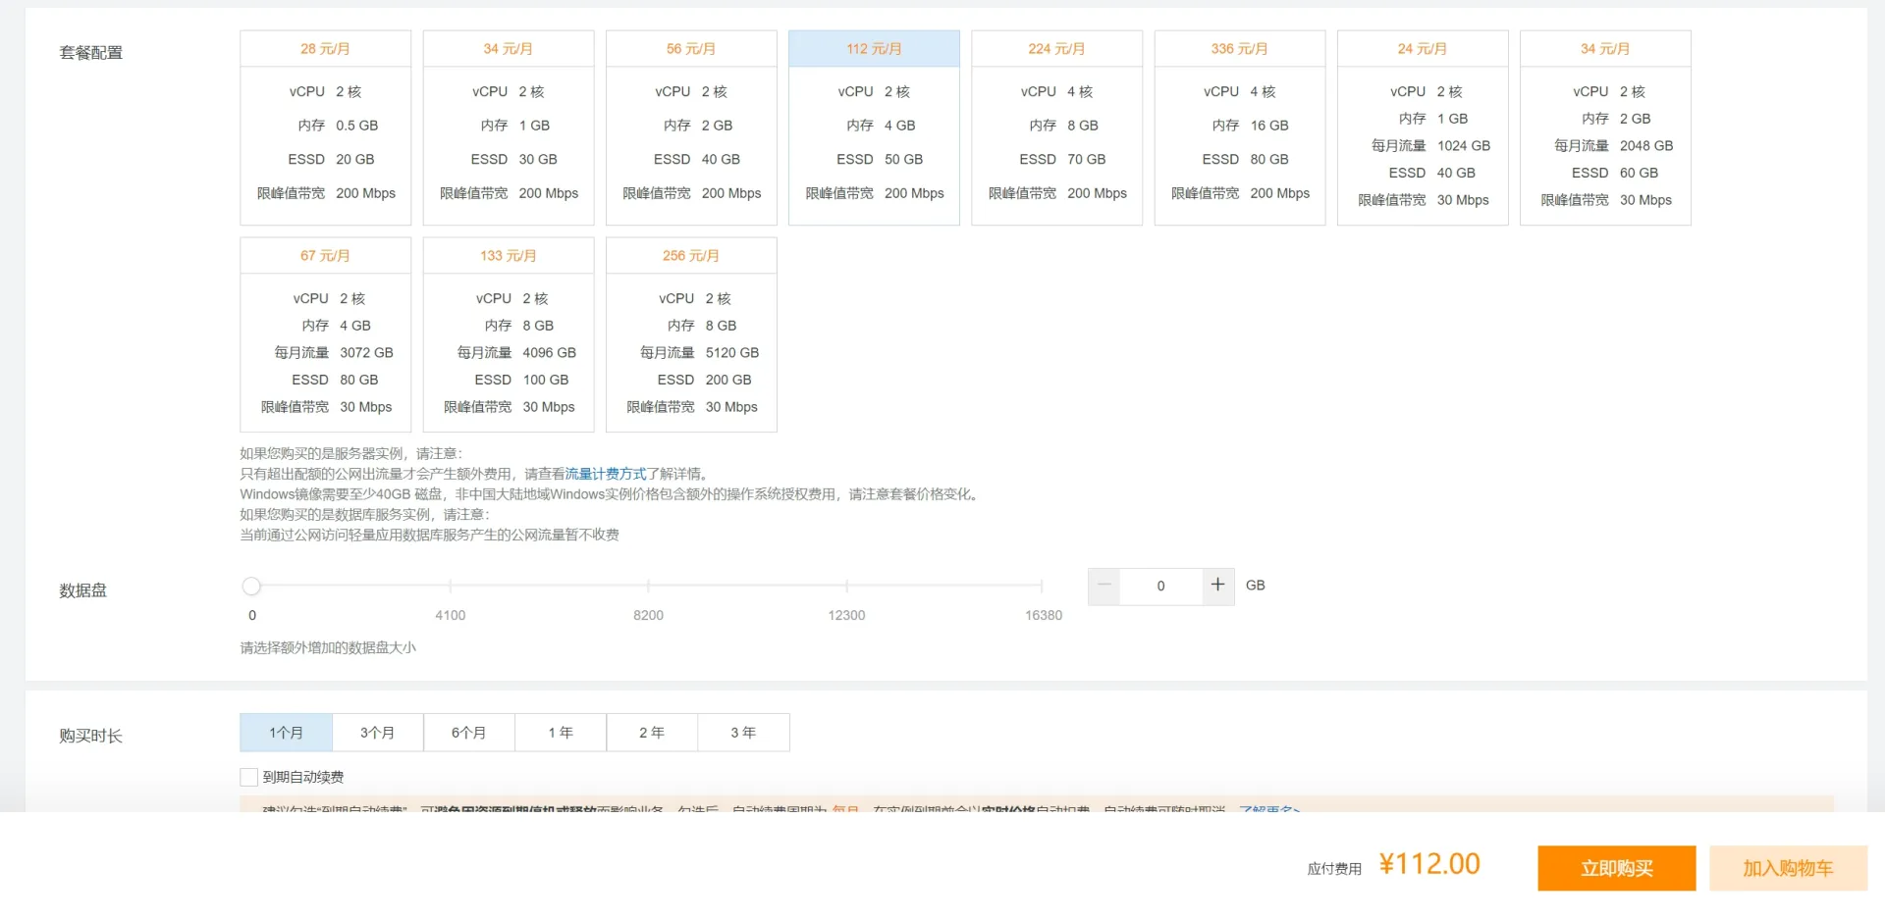The height and width of the screenshot is (921, 1885).
Task: Click the 立即购买 button
Action: 1616,867
